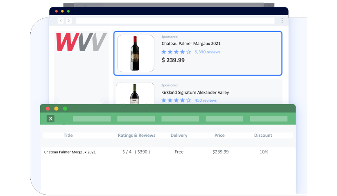Click the Chateau Palmer Margaux 2021 spreadsheet cell
This screenshot has width=337, height=196.
pyautogui.click(x=70, y=152)
